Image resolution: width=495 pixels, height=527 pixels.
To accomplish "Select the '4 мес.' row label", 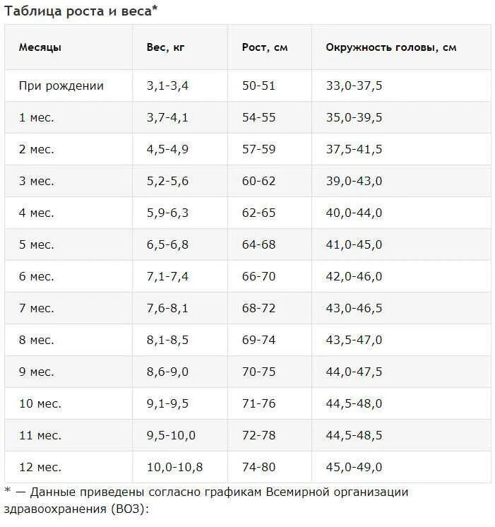I will (36, 213).
